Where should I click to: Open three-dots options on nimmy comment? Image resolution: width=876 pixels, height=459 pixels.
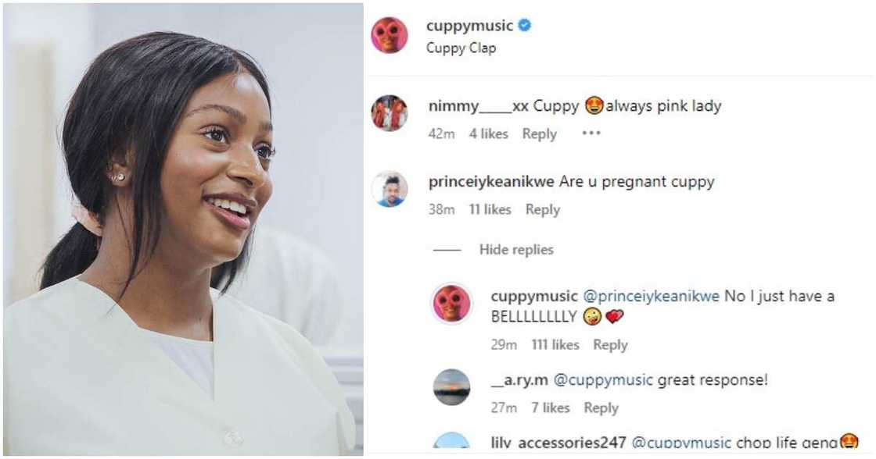(x=591, y=133)
